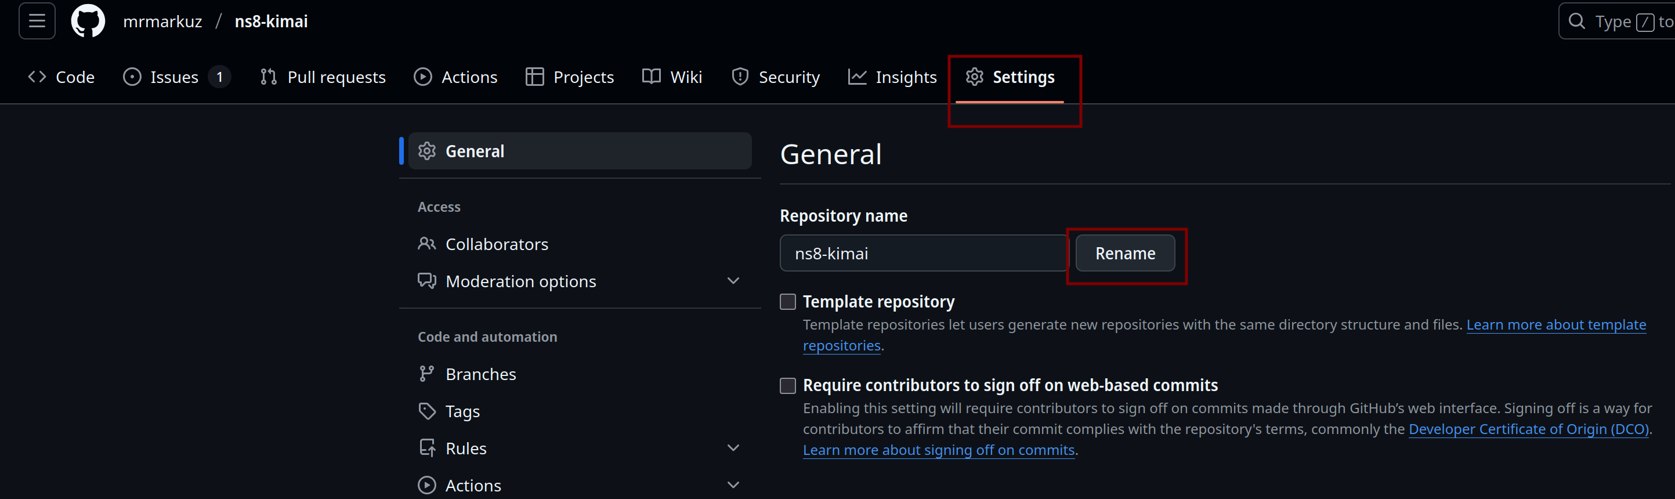The image size is (1675, 499).
Task: Open the Code tab
Action: 61,77
